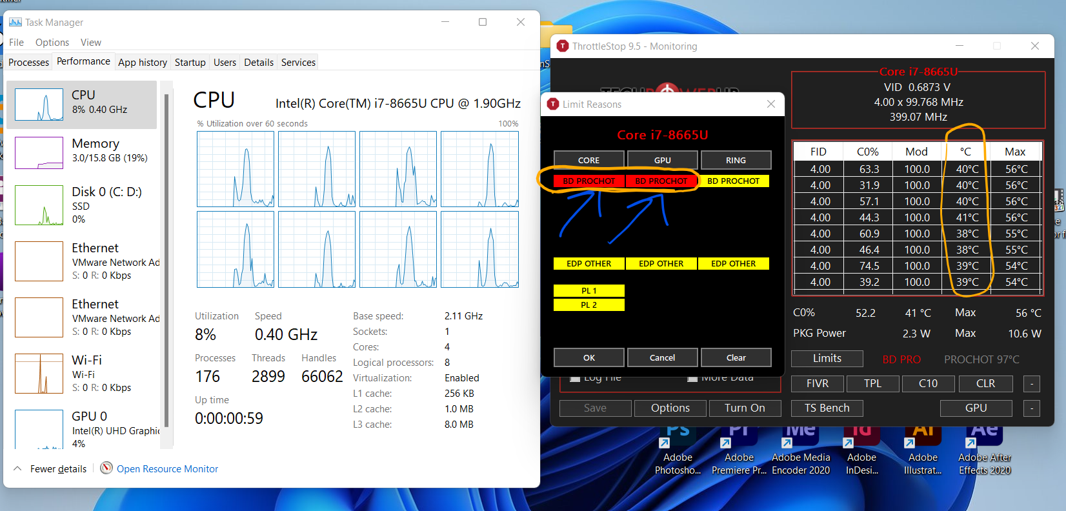Open the Limits button in ThrottleStop

827,358
